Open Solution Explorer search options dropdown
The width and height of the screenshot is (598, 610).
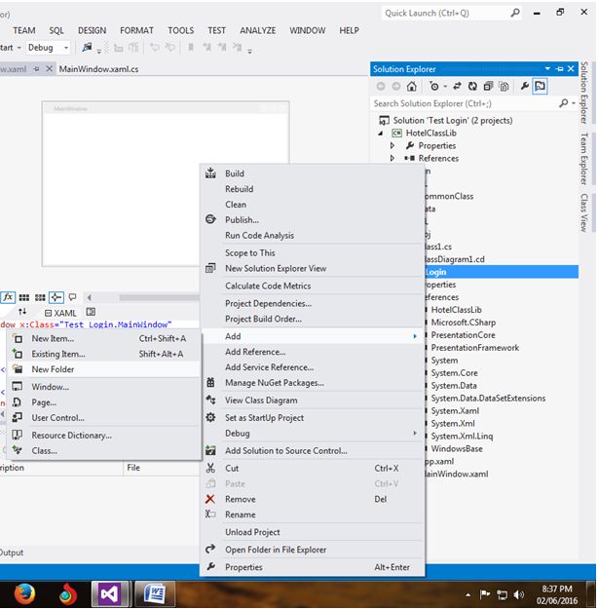click(574, 103)
